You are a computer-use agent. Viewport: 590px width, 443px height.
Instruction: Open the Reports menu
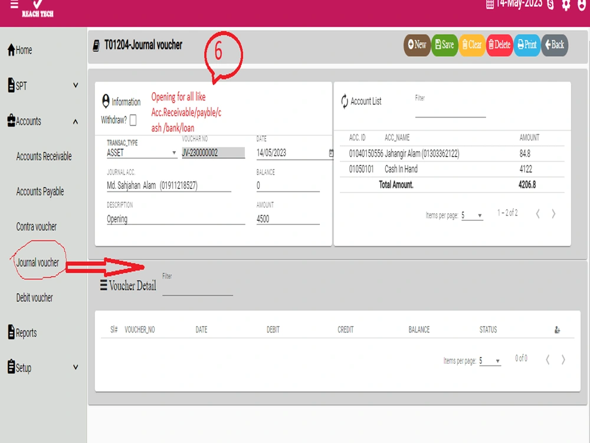[x=22, y=333]
